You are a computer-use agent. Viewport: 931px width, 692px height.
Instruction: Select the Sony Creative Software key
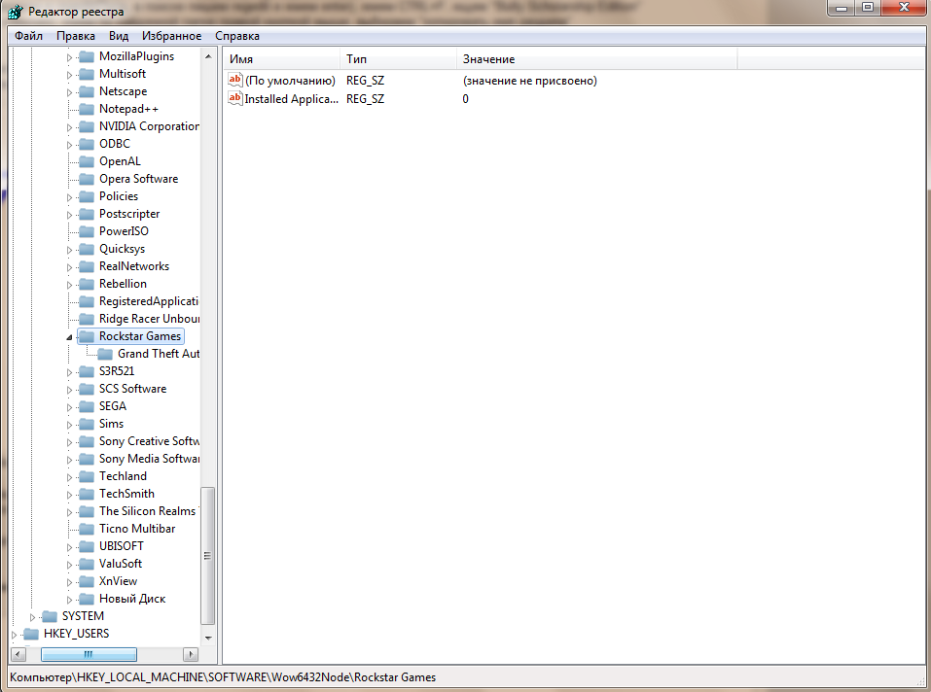tap(149, 441)
